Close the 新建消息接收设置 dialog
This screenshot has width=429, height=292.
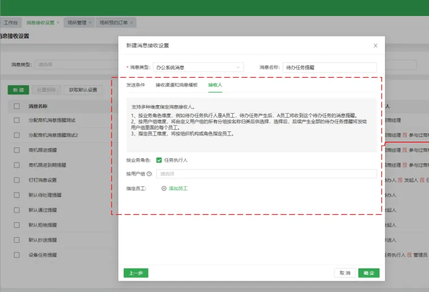point(375,46)
